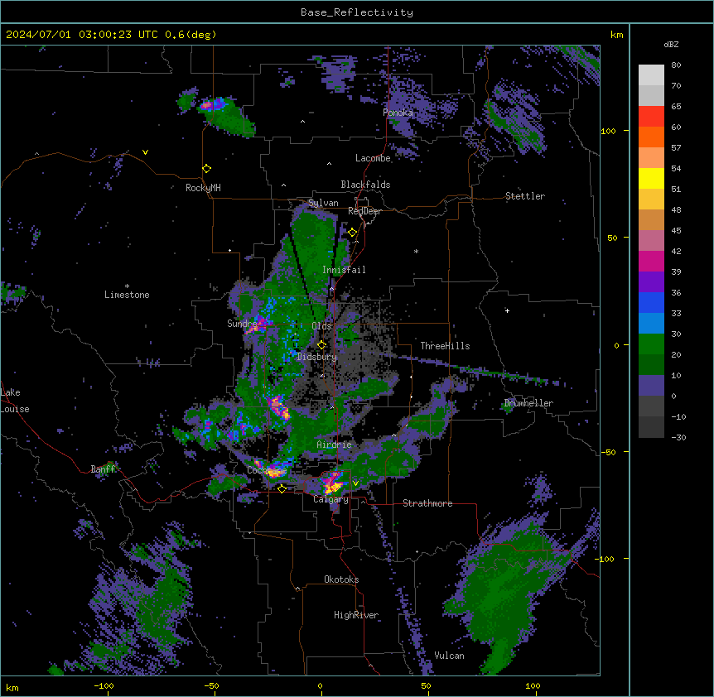The width and height of the screenshot is (714, 697).
Task: Click the RedDeer city label
Action: (364, 211)
